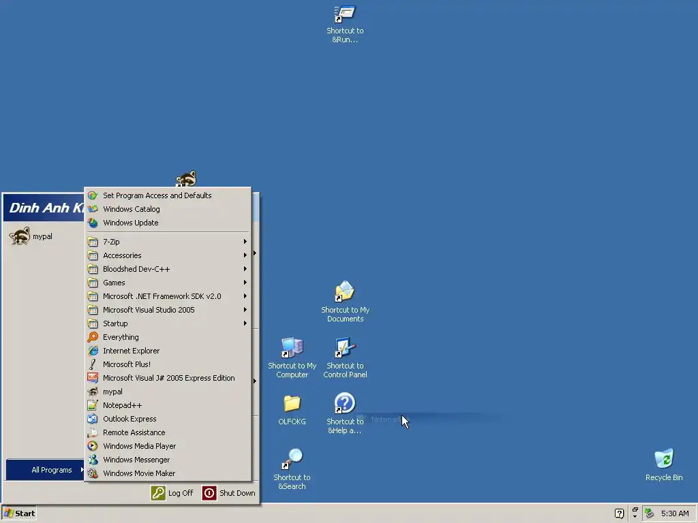Expand Microsoft Visual Studio 2005 submenu arrow

(x=245, y=310)
